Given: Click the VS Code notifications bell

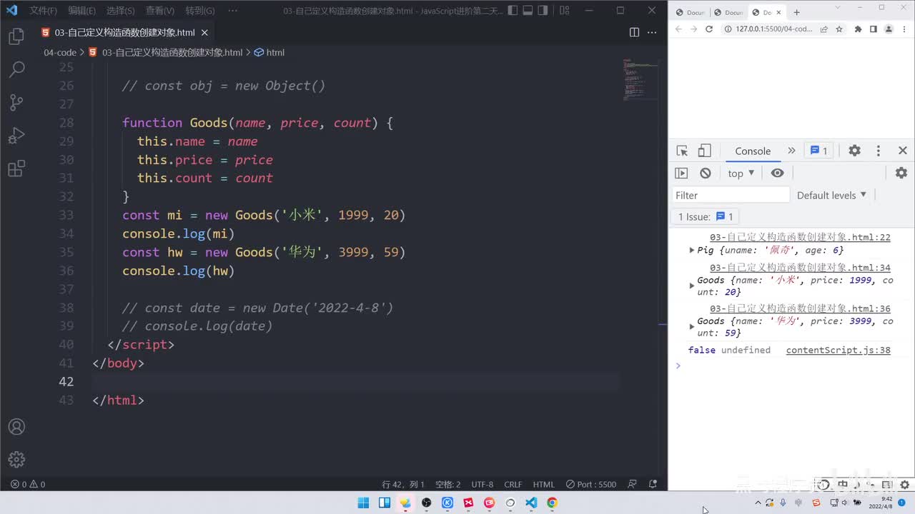Looking at the screenshot, I should [x=653, y=484].
